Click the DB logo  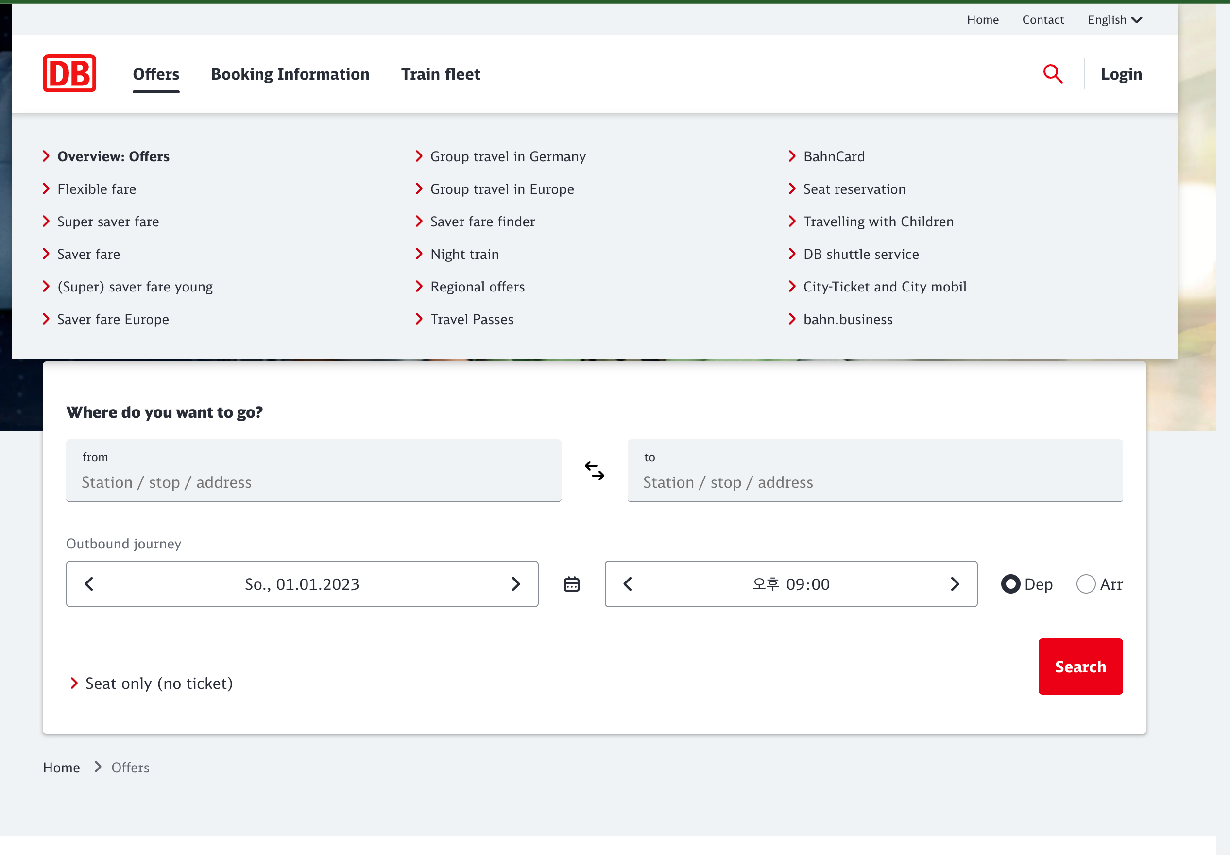pyautogui.click(x=69, y=73)
